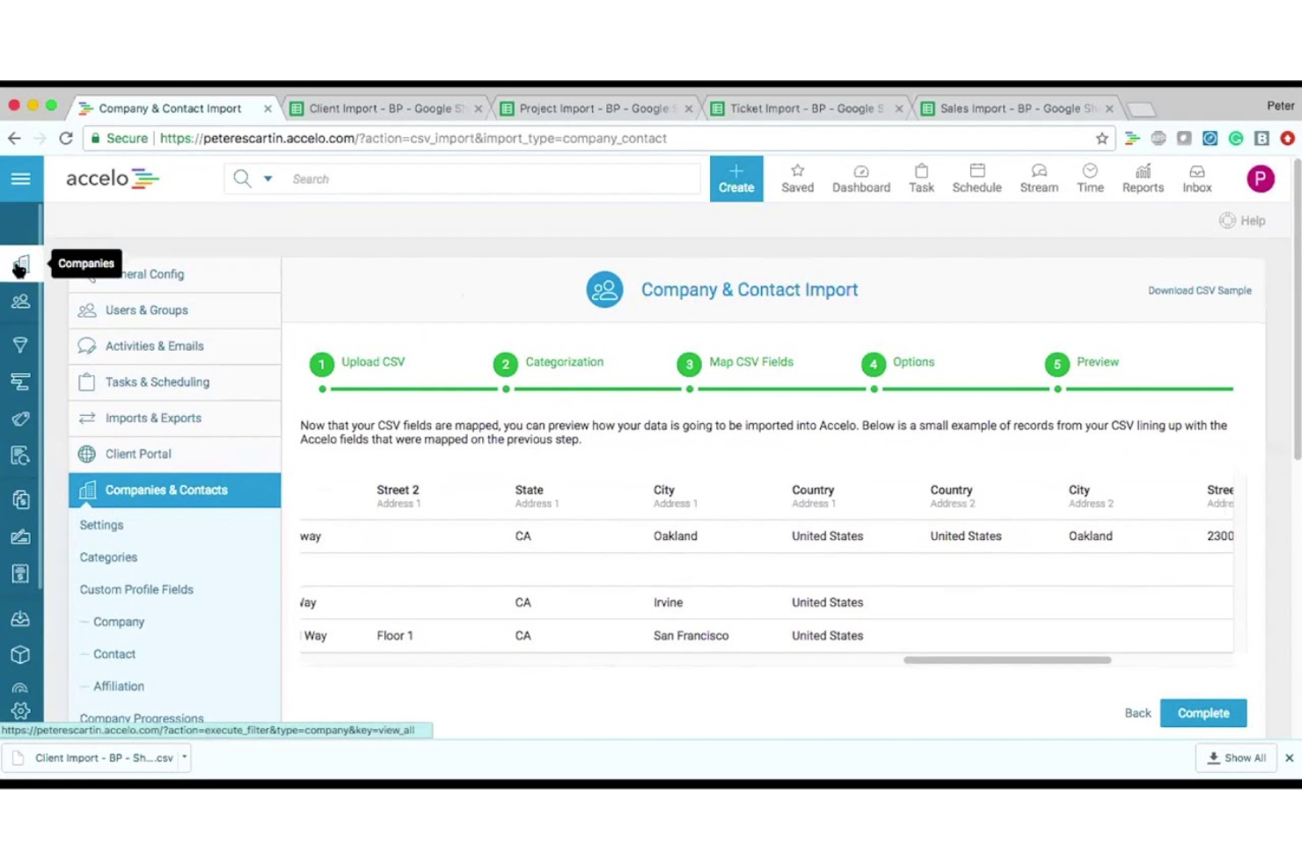Open Company custom profile fields
Screen dimensions: 1302x868
coord(119,622)
